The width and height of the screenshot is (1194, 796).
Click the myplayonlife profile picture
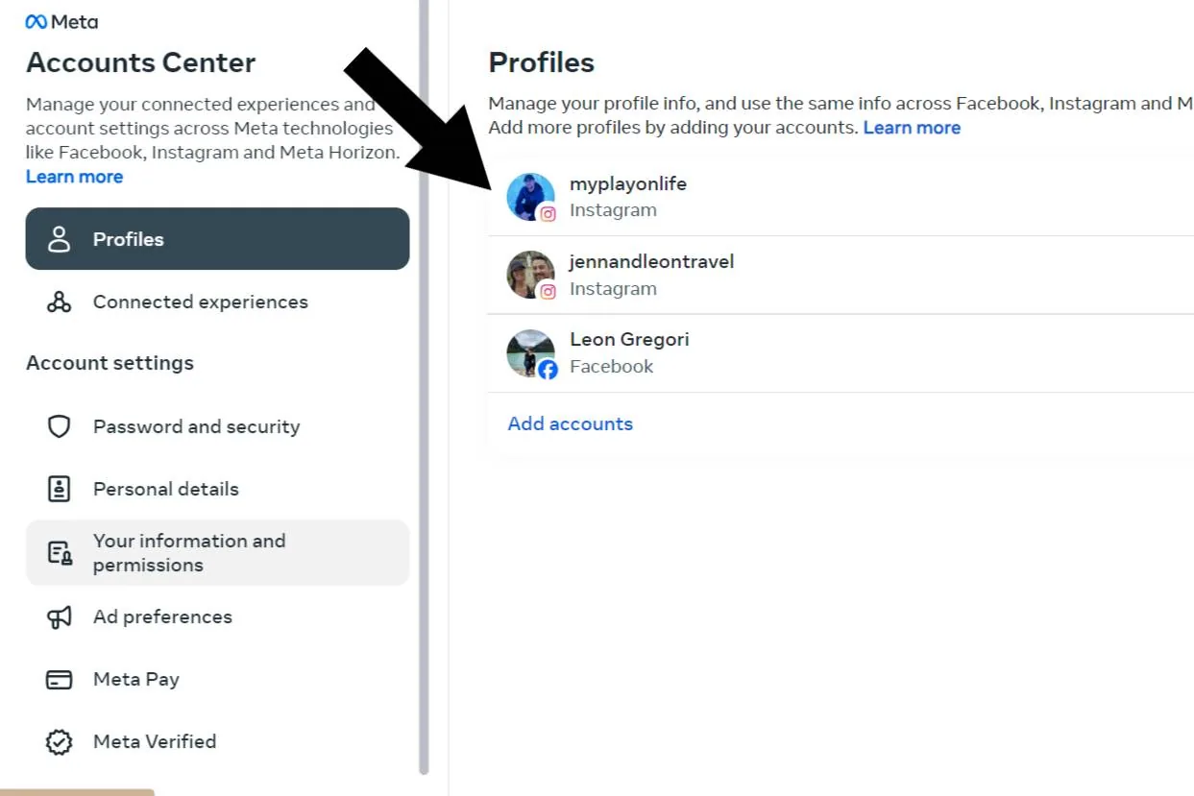pyautogui.click(x=530, y=196)
